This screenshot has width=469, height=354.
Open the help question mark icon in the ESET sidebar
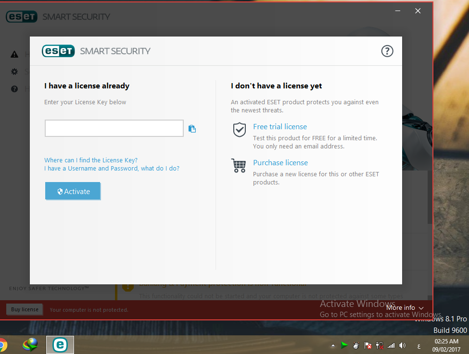point(14,89)
